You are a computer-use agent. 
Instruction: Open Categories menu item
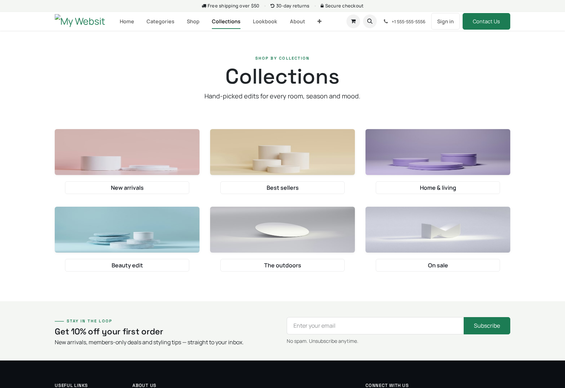pos(160,22)
